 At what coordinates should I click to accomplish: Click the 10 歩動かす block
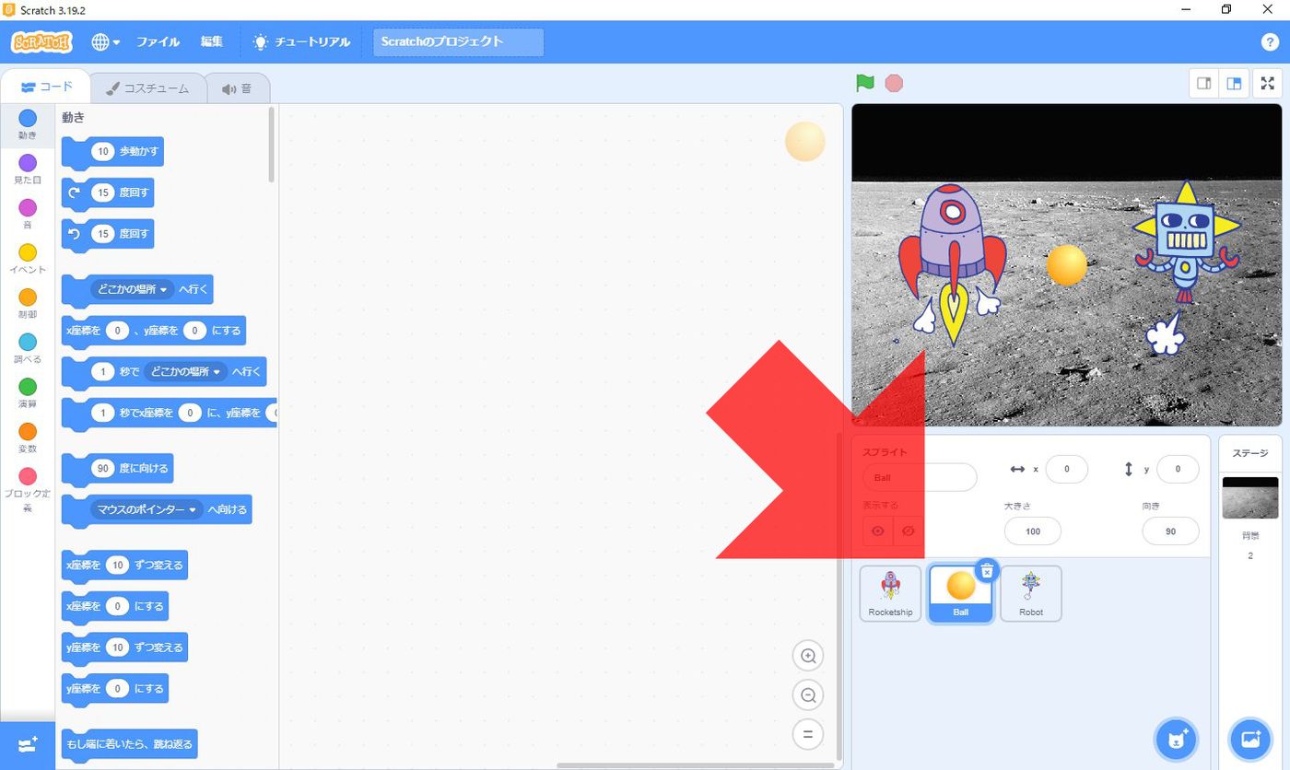[x=112, y=151]
